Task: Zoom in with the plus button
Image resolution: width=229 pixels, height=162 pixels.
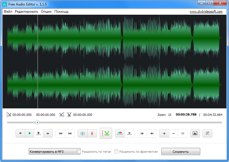Action: (164, 133)
